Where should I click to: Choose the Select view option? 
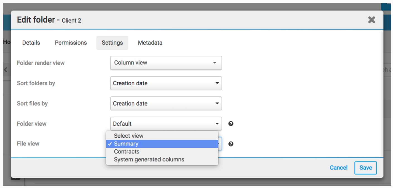click(129, 136)
